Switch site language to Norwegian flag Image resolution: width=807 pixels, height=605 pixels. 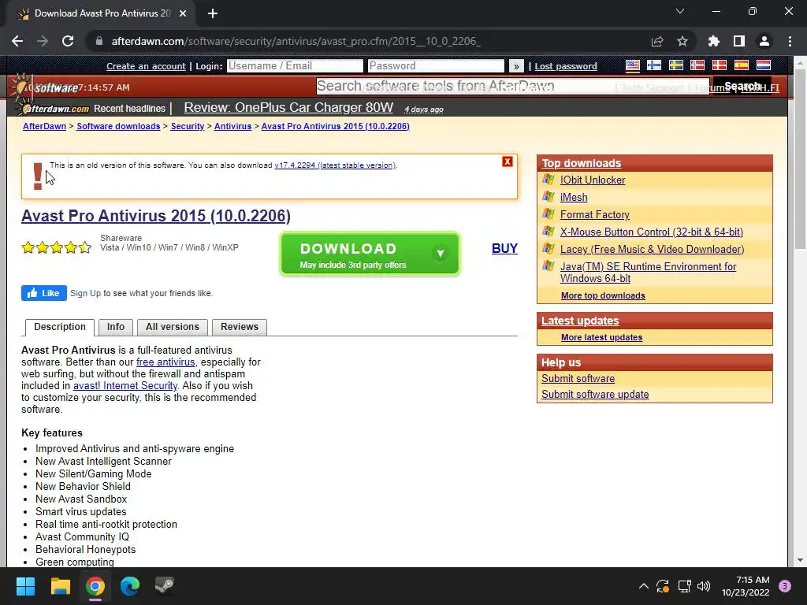pyautogui.click(x=697, y=65)
